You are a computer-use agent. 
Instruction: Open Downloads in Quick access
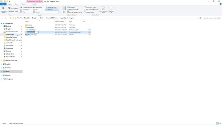9,48
